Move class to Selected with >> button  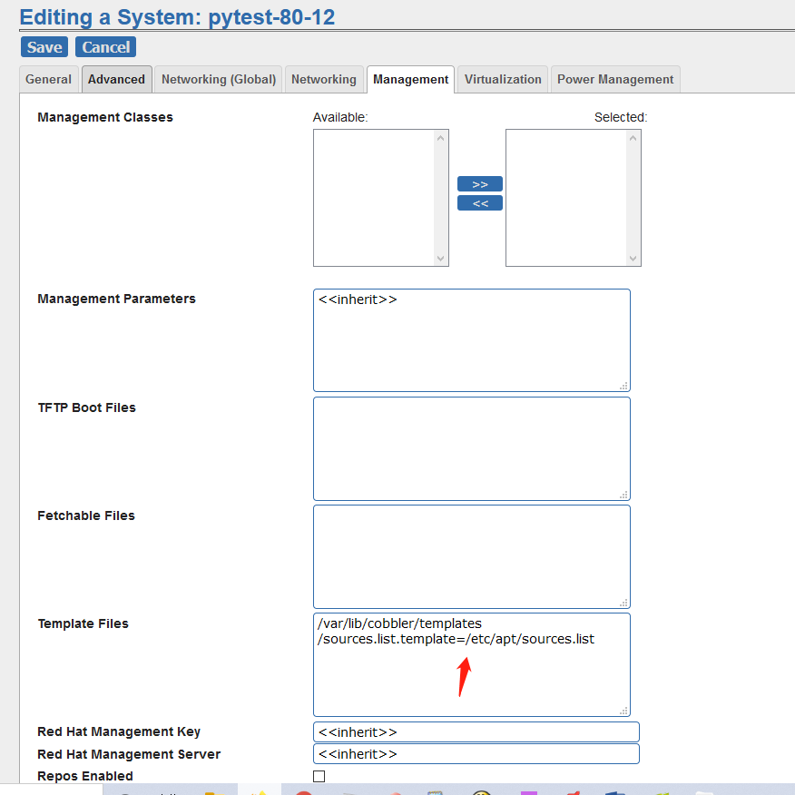479,184
